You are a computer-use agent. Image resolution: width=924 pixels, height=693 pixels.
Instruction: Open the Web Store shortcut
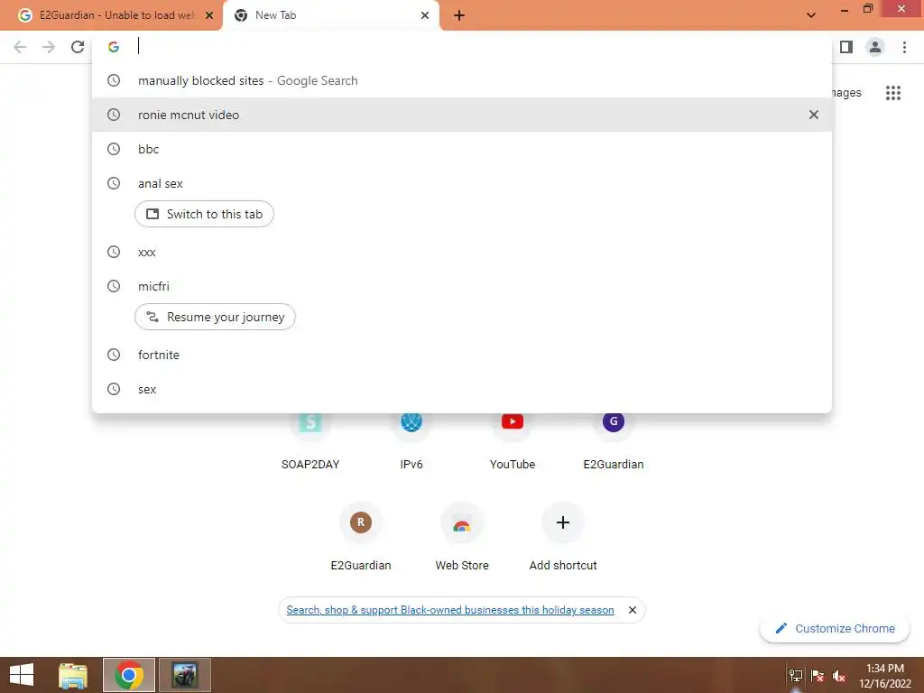pos(462,536)
